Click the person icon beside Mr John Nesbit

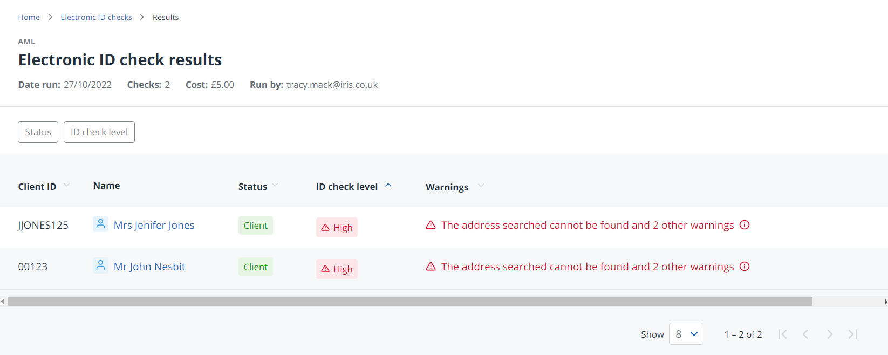pos(100,265)
